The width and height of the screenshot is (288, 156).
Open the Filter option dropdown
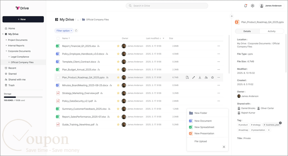(x=64, y=31)
